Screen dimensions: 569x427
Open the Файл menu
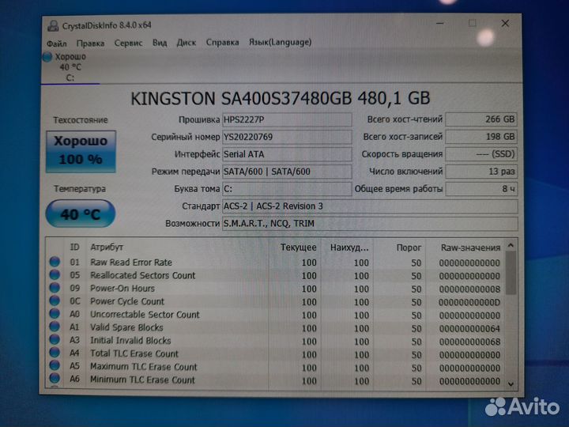(x=57, y=43)
